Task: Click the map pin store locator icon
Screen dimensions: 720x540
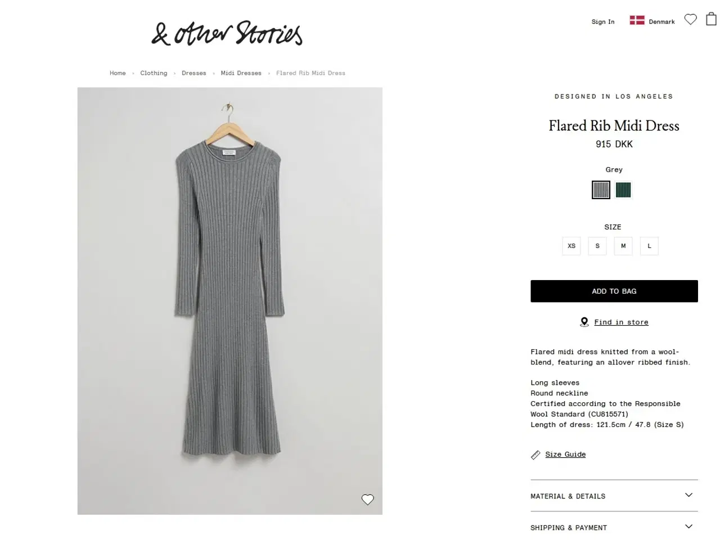Action: click(584, 322)
